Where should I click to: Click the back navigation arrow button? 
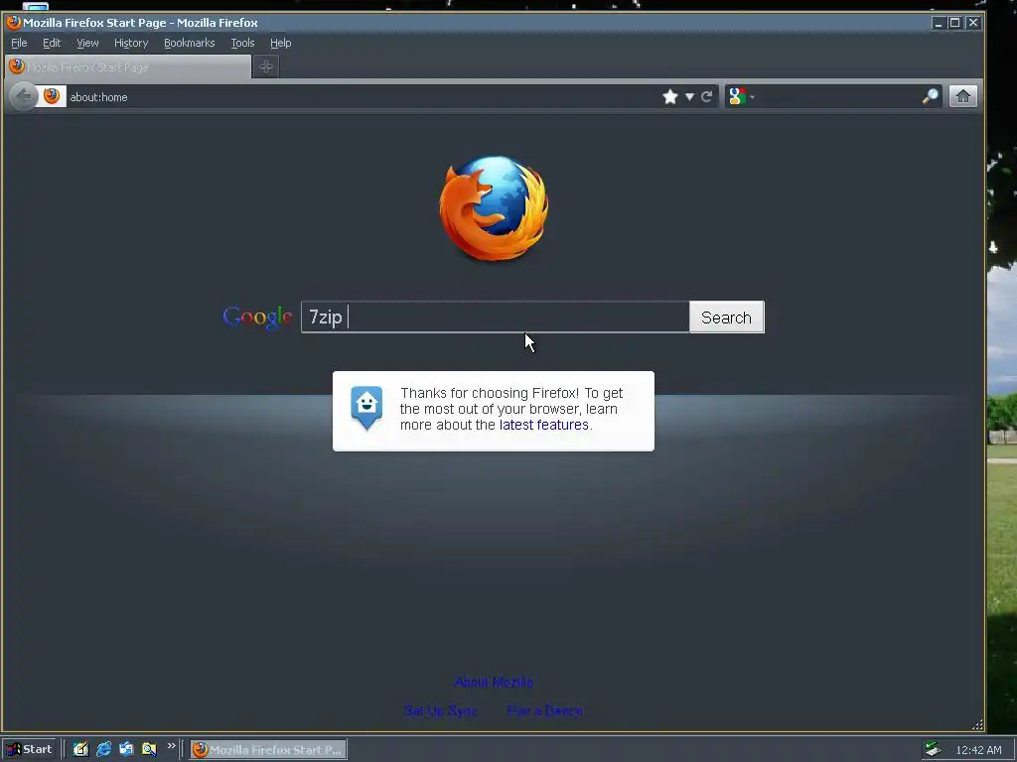[x=24, y=96]
